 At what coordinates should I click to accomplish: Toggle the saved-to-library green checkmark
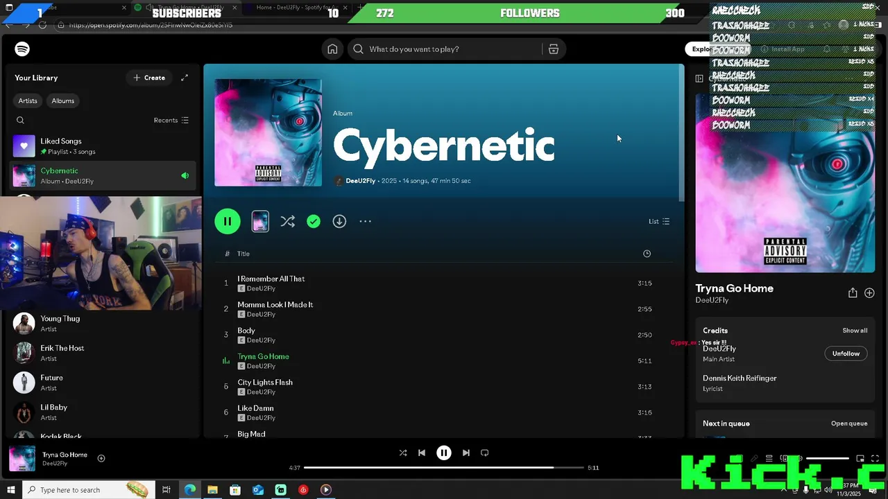(314, 221)
